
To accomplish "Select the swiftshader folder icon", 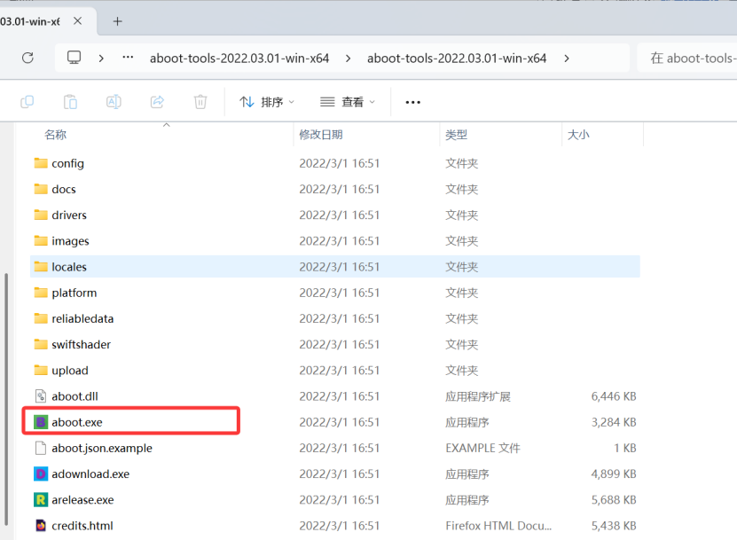I will [41, 344].
